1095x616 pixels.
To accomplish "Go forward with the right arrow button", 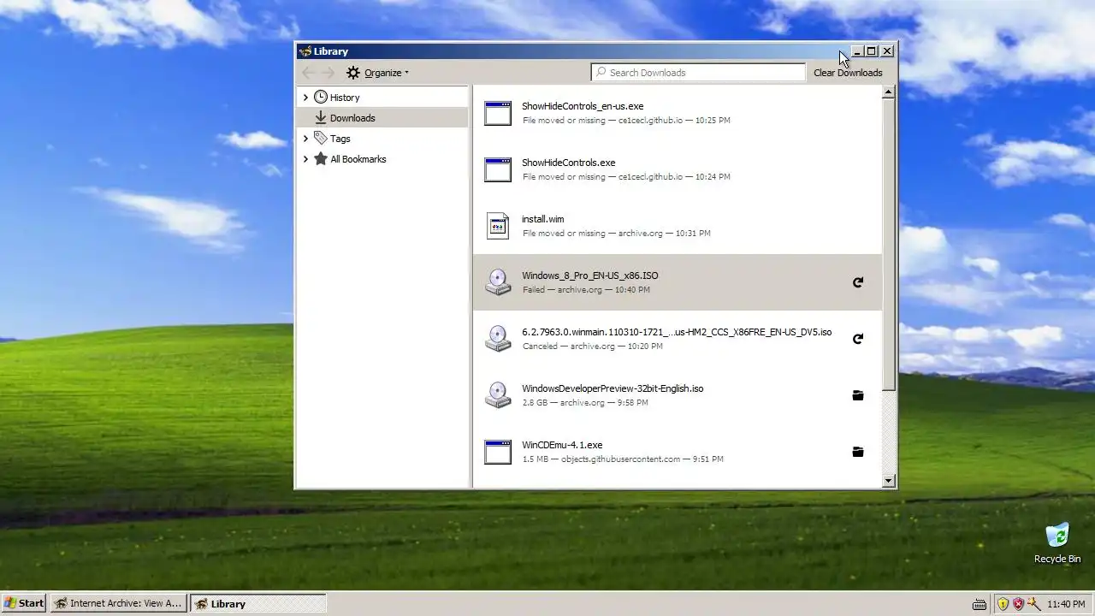I will pos(328,73).
